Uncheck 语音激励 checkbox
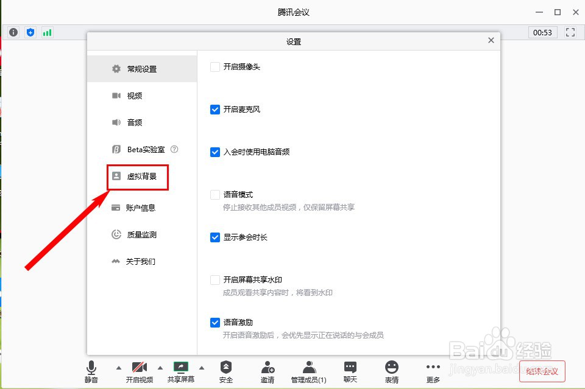585x389 pixels. 215,322
